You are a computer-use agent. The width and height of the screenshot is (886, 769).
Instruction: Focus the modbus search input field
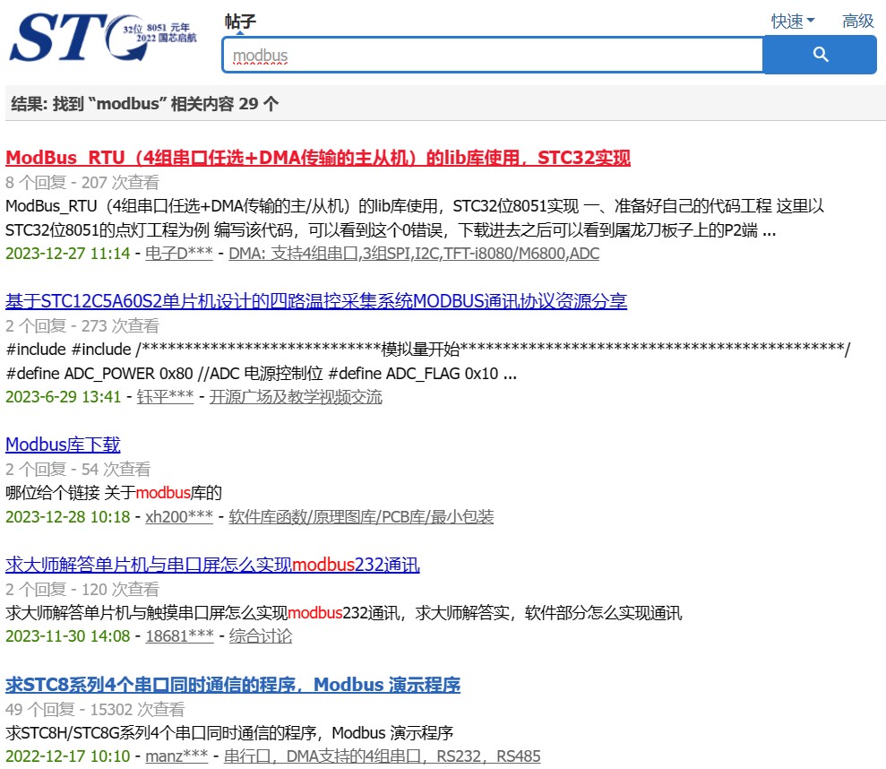(x=493, y=56)
